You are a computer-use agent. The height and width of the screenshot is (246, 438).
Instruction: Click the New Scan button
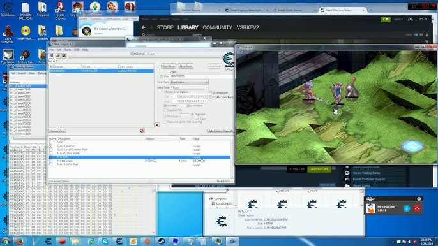click(169, 66)
